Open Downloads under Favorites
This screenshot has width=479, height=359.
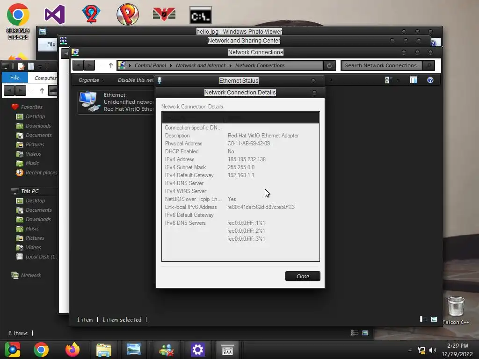tap(38, 126)
